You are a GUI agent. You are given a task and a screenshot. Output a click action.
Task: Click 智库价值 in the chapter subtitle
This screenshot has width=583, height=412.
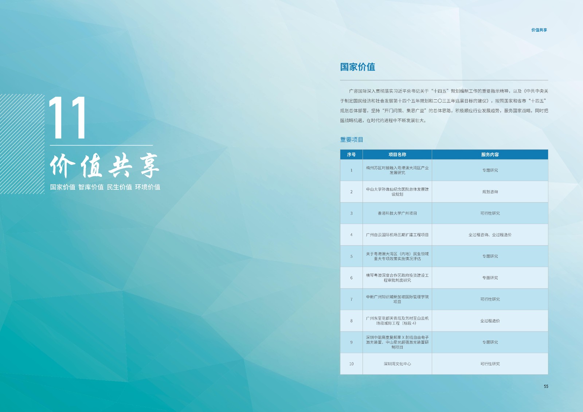91,187
